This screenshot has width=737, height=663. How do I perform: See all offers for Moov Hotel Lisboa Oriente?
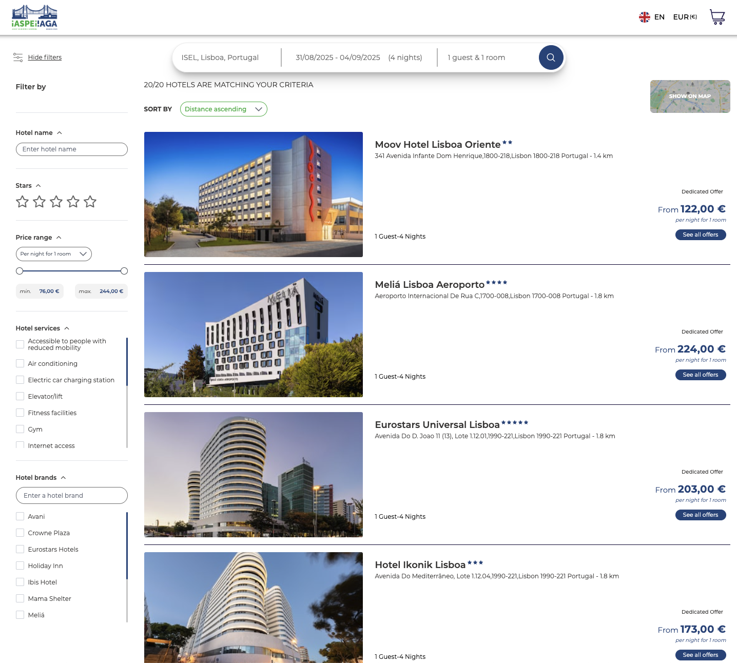pos(701,235)
